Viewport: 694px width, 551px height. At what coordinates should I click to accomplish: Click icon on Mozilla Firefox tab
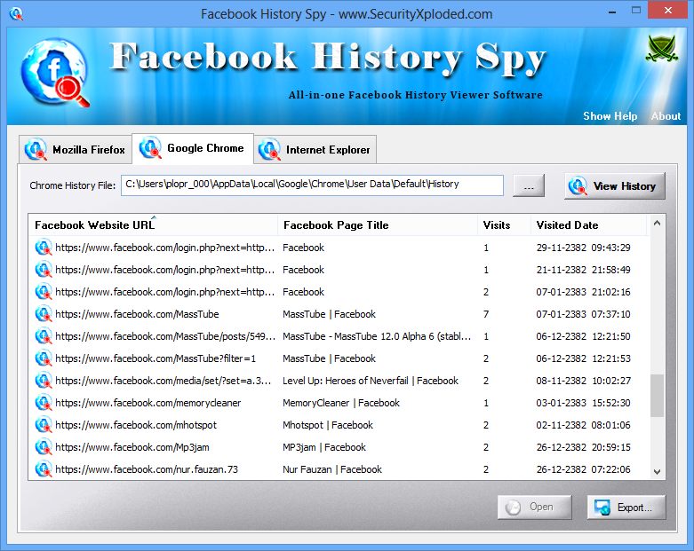pyautogui.click(x=36, y=149)
